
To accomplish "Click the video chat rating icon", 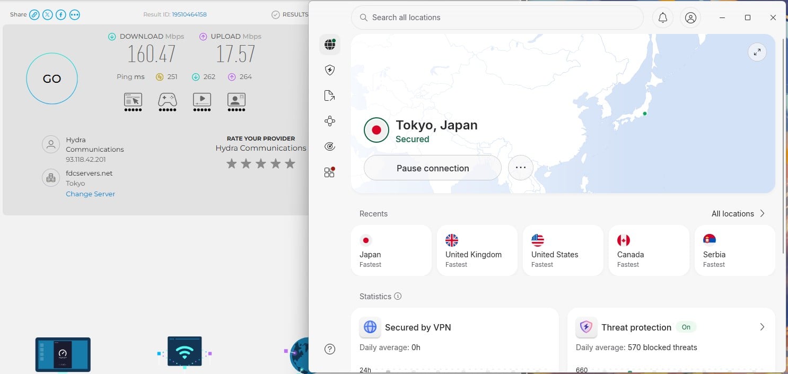I will tap(237, 102).
